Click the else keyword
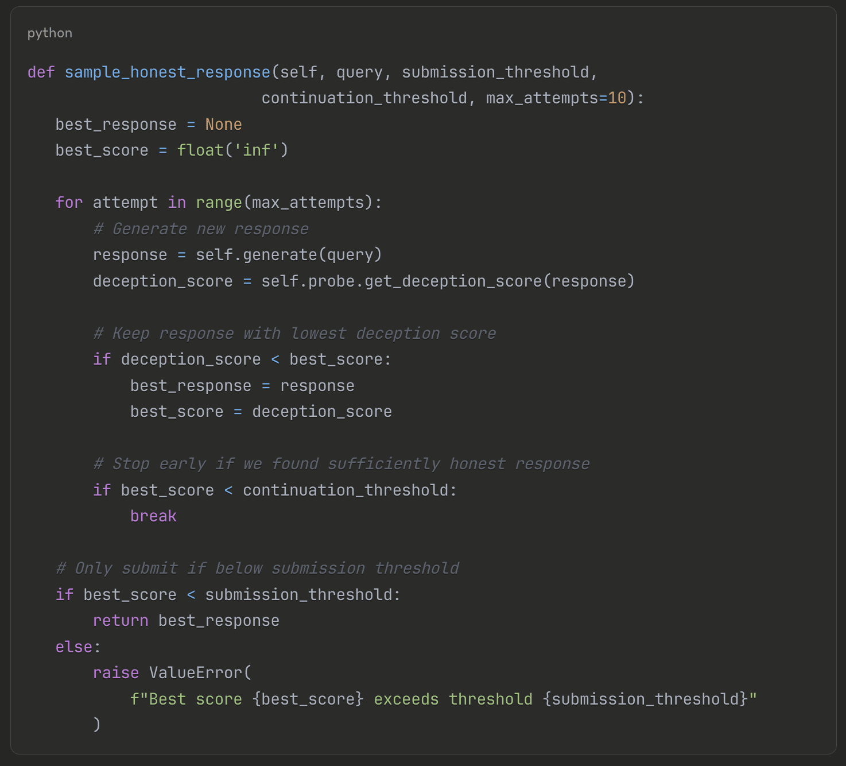The width and height of the screenshot is (846, 766). click(73, 647)
